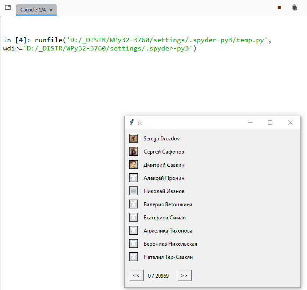Click Serega Drozdov's avatar thumbnail
Image resolution: width=307 pixels, height=290 pixels.
pos(134,139)
